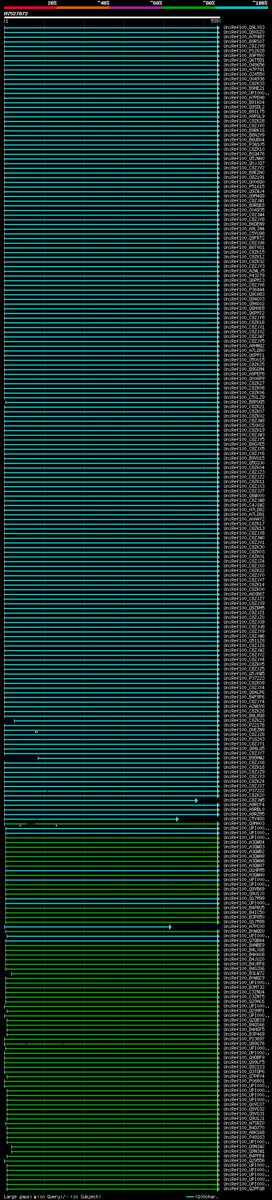The height and width of the screenshot is (1200, 272).
Task: Select hit UniRef100_Q0JJQ7
Action: point(244,163)
